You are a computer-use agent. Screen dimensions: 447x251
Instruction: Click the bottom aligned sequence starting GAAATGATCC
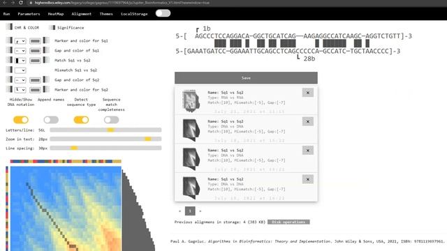[288, 51]
